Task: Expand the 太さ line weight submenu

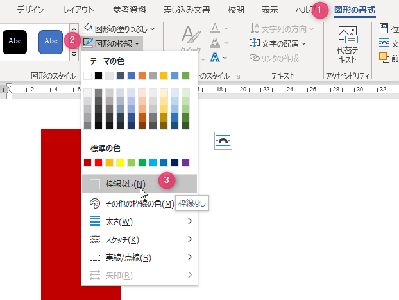Action: pyautogui.click(x=139, y=221)
